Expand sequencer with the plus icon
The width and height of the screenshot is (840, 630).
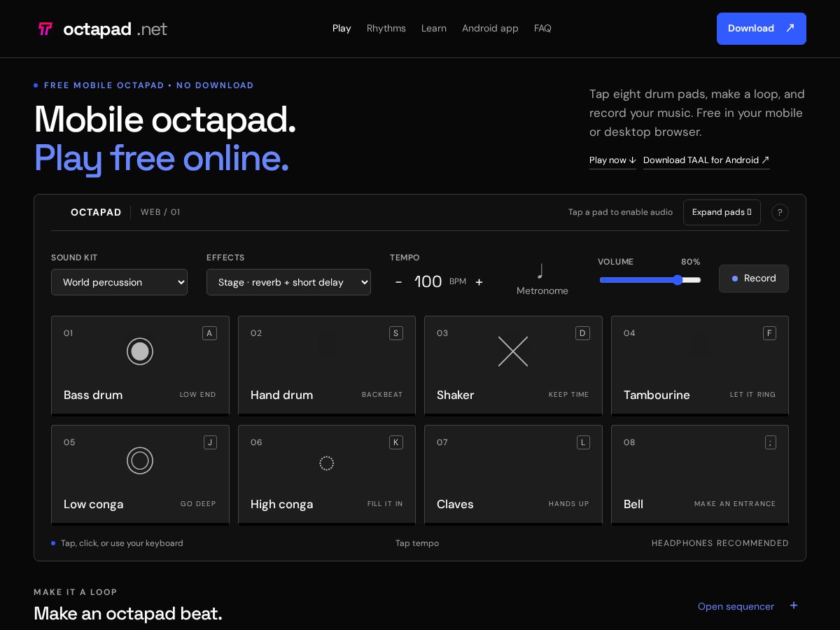point(794,605)
